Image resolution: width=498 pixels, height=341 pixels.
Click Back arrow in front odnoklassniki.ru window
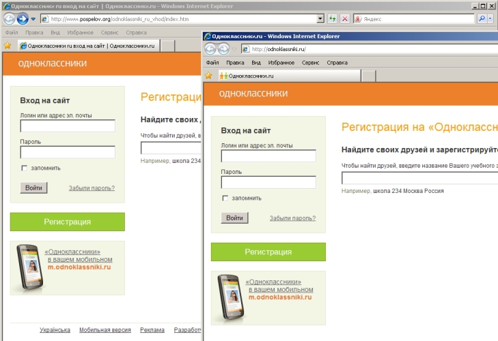[210, 49]
